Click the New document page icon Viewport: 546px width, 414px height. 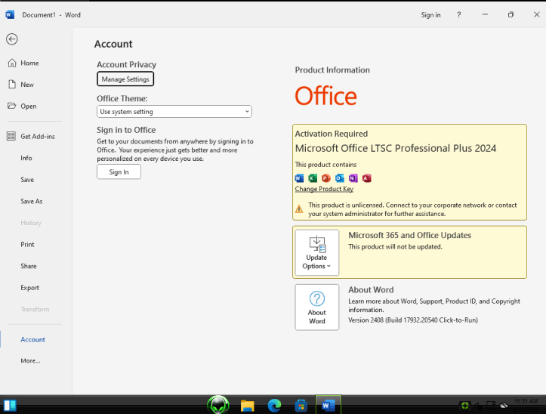coord(12,85)
